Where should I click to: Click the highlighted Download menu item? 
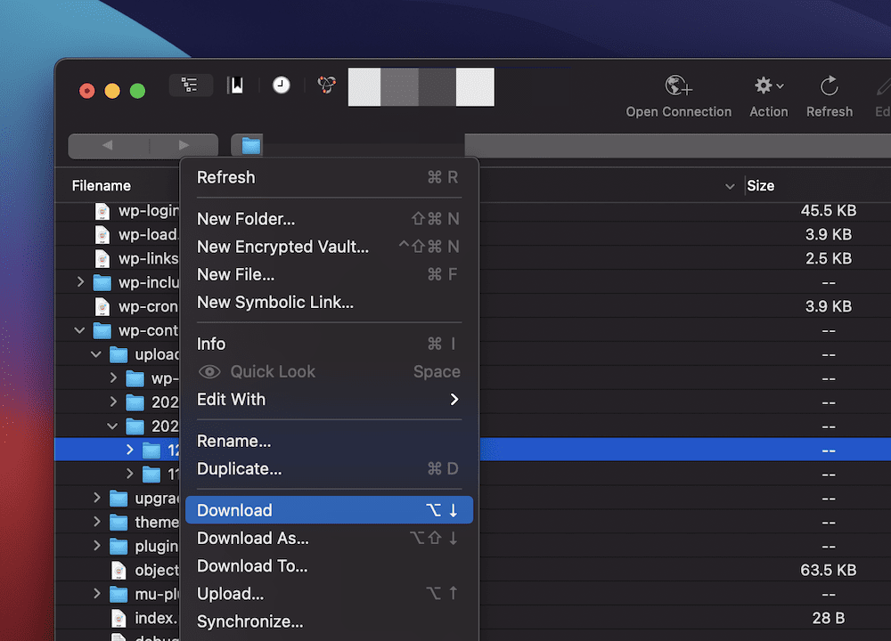329,510
